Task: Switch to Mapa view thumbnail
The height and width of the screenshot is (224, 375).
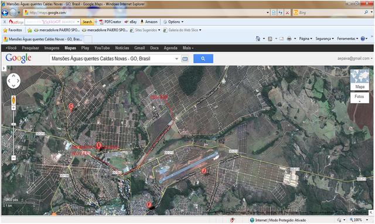Action: (x=359, y=80)
